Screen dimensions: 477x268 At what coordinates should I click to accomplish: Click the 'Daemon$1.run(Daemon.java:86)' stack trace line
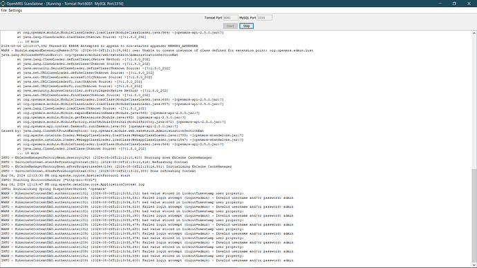tap(97, 126)
